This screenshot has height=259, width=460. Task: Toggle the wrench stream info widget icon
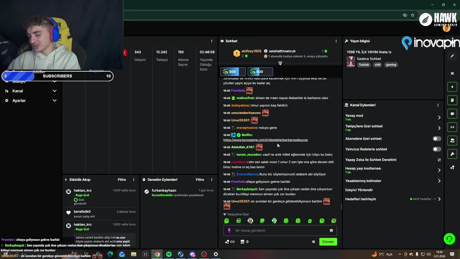pos(452,154)
